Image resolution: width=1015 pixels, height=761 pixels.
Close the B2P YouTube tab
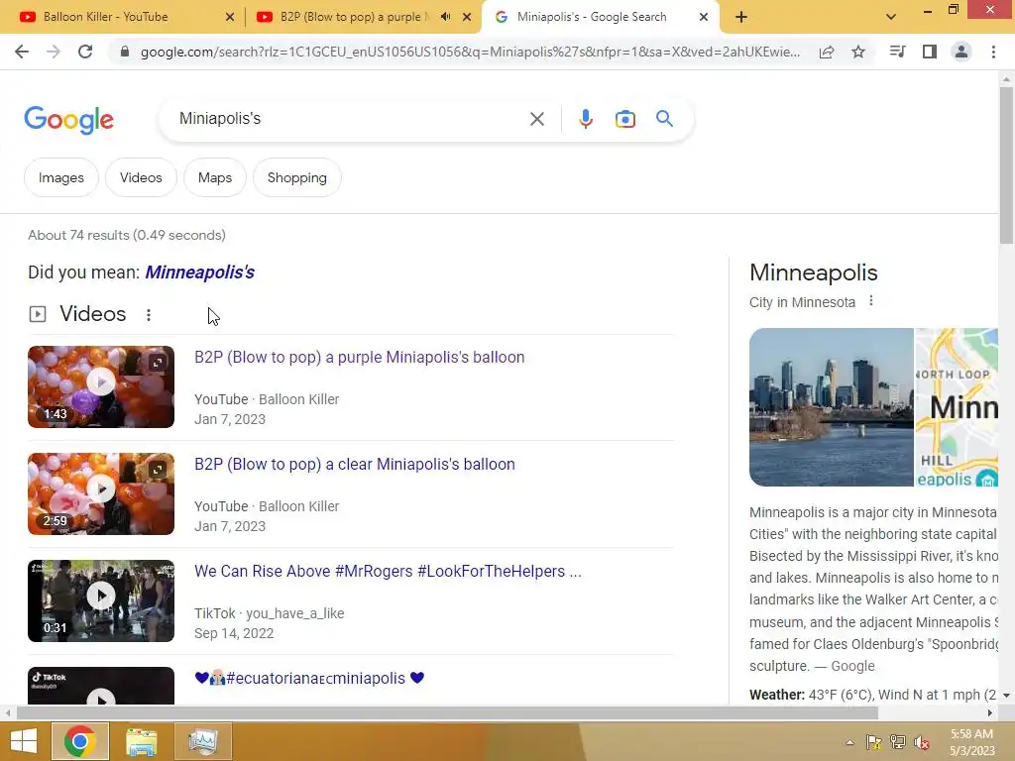click(x=467, y=18)
